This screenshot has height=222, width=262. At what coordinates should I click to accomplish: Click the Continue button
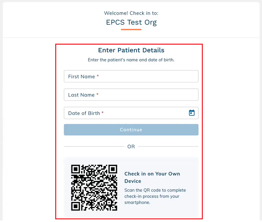click(131, 130)
